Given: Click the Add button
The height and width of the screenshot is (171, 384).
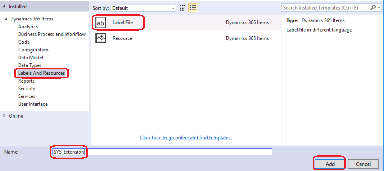Looking at the screenshot, I should (330, 164).
